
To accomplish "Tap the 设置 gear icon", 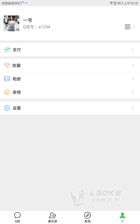I will click(x=7, y=108).
